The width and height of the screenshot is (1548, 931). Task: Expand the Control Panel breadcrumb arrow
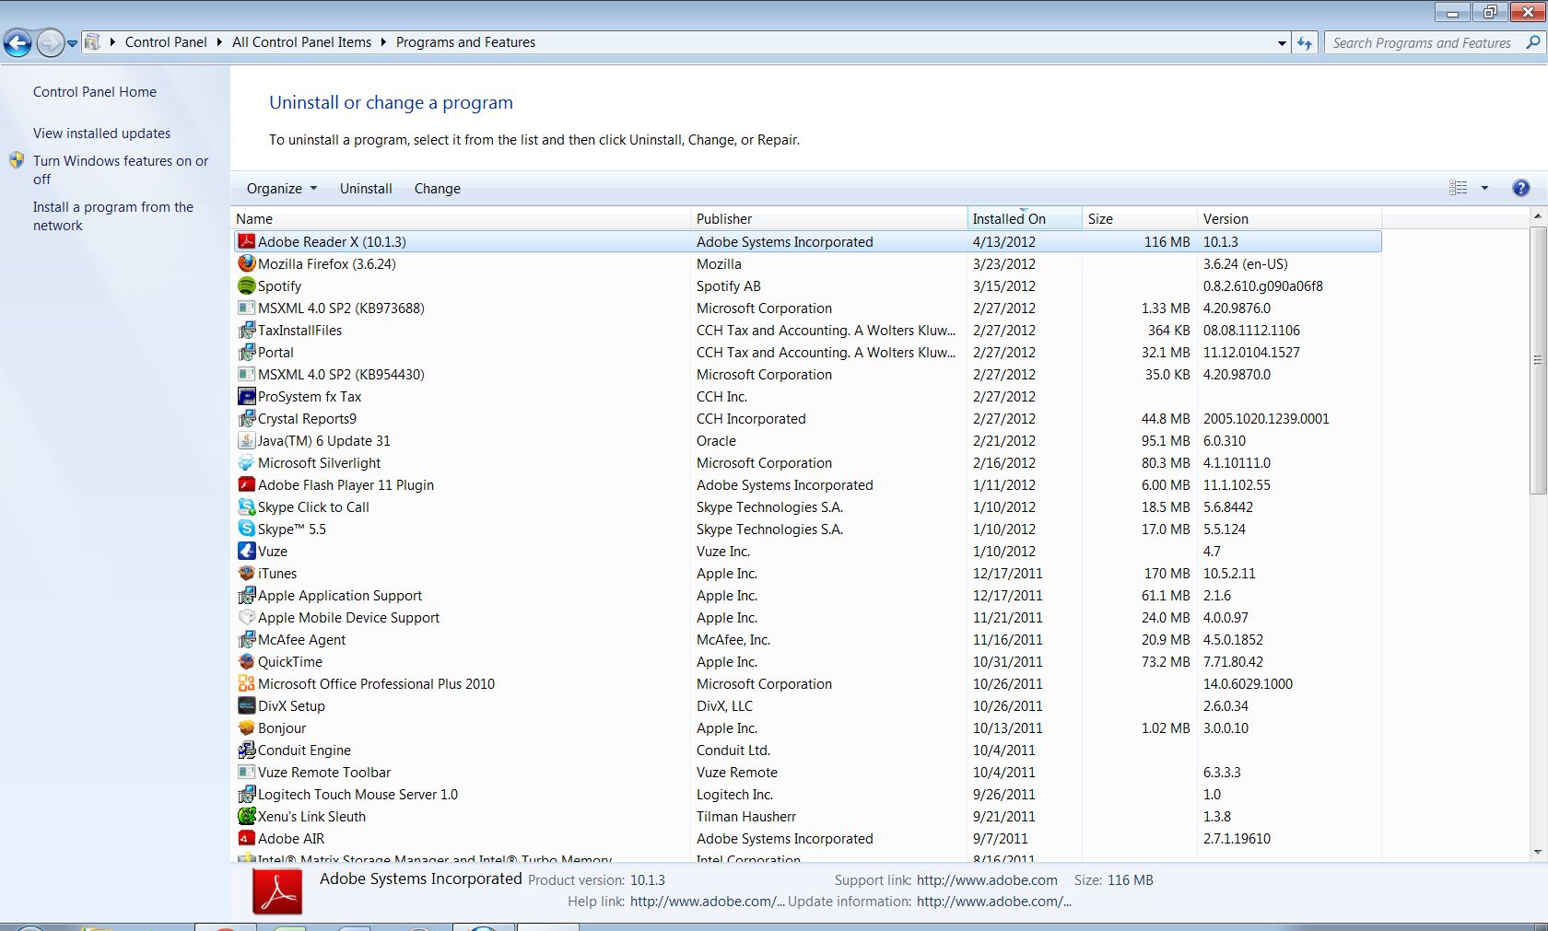pos(219,42)
